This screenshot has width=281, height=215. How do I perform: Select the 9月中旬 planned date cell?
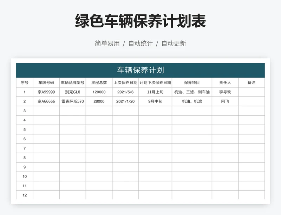(x=155, y=101)
